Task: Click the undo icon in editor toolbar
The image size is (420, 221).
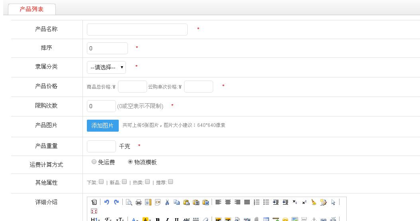Action: coord(106,202)
